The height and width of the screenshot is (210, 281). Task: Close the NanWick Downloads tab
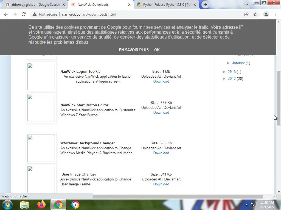[129, 5]
